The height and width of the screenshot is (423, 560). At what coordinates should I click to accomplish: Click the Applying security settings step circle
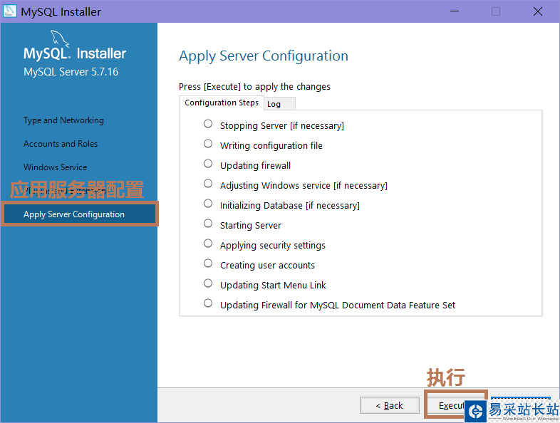pyautogui.click(x=208, y=244)
